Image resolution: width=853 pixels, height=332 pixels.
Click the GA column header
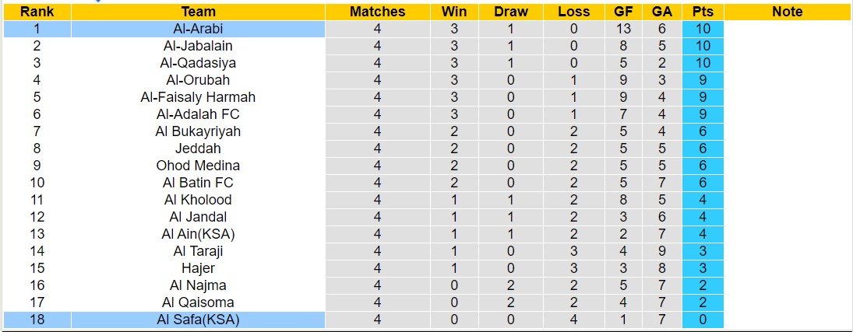(x=663, y=12)
